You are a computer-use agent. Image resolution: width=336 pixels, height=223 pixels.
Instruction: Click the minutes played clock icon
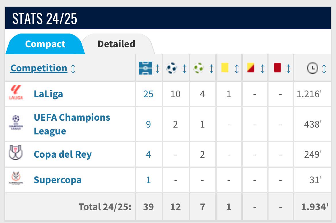click(312, 68)
